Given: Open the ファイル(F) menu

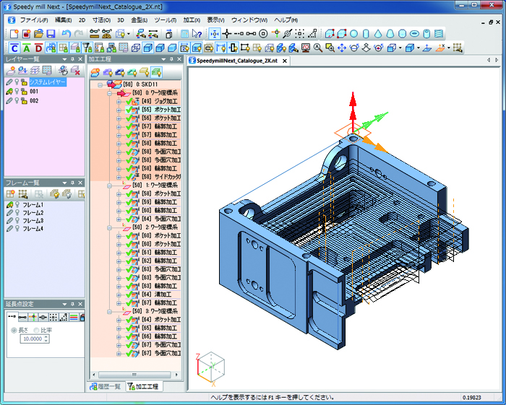Looking at the screenshot, I should (x=34, y=19).
